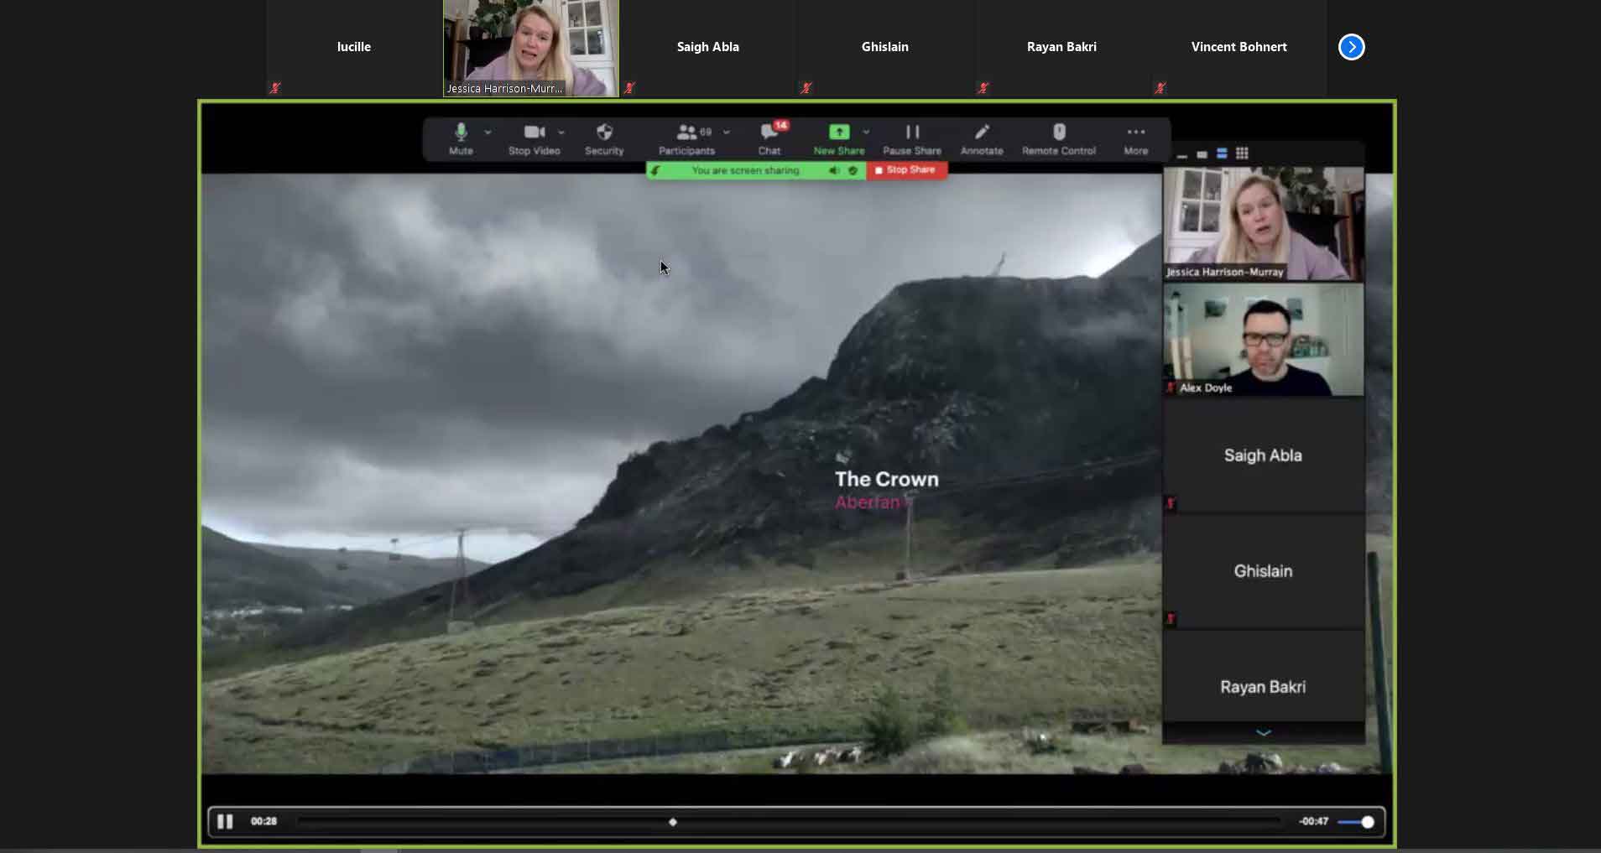Click Alex Doyle's video in floating panel
This screenshot has width=1601, height=853.
(1264, 340)
